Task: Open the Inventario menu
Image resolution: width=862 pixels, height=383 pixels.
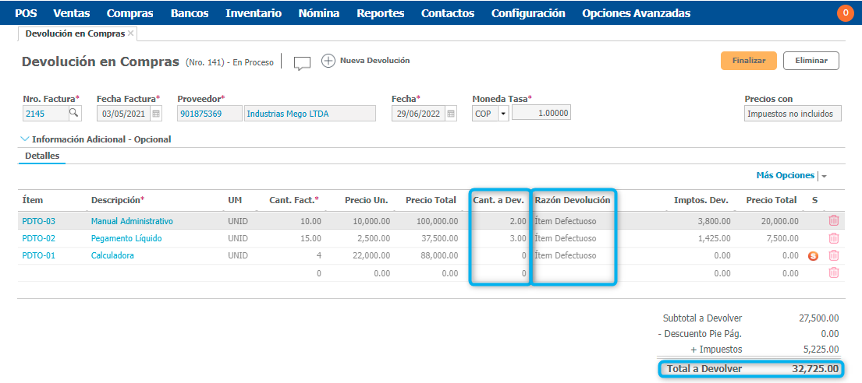Action: click(x=254, y=13)
